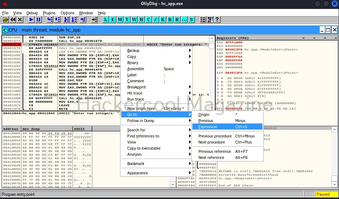Click the ASCII column header in dump
Viewport: 339px width, 199px height.
click(83, 129)
